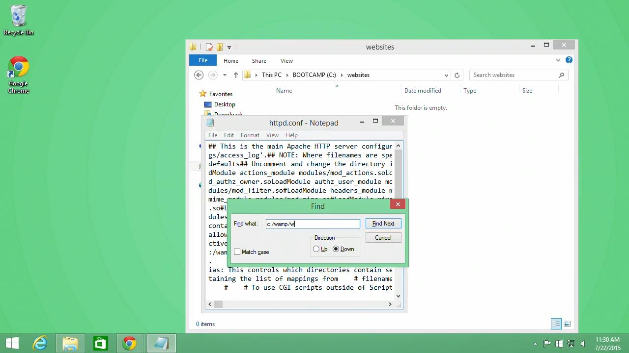
Task: Expand the BOOTCAMP (C:) breadcrumb arrow
Action: [x=342, y=75]
